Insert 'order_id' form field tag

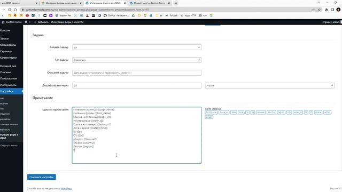pos(298,113)
